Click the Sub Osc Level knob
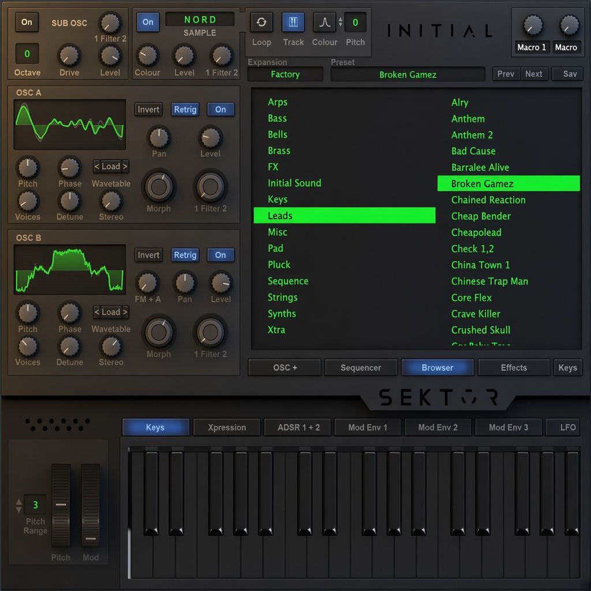 click(x=110, y=56)
